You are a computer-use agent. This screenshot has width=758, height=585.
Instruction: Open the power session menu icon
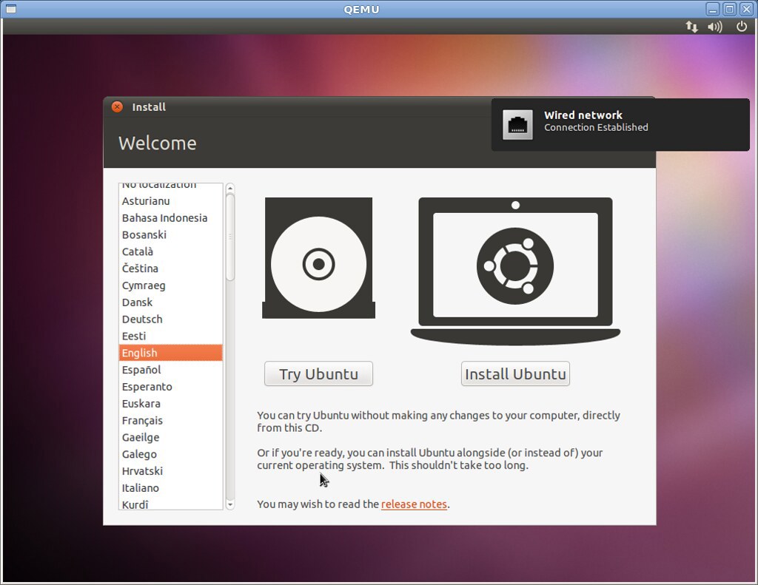point(742,27)
